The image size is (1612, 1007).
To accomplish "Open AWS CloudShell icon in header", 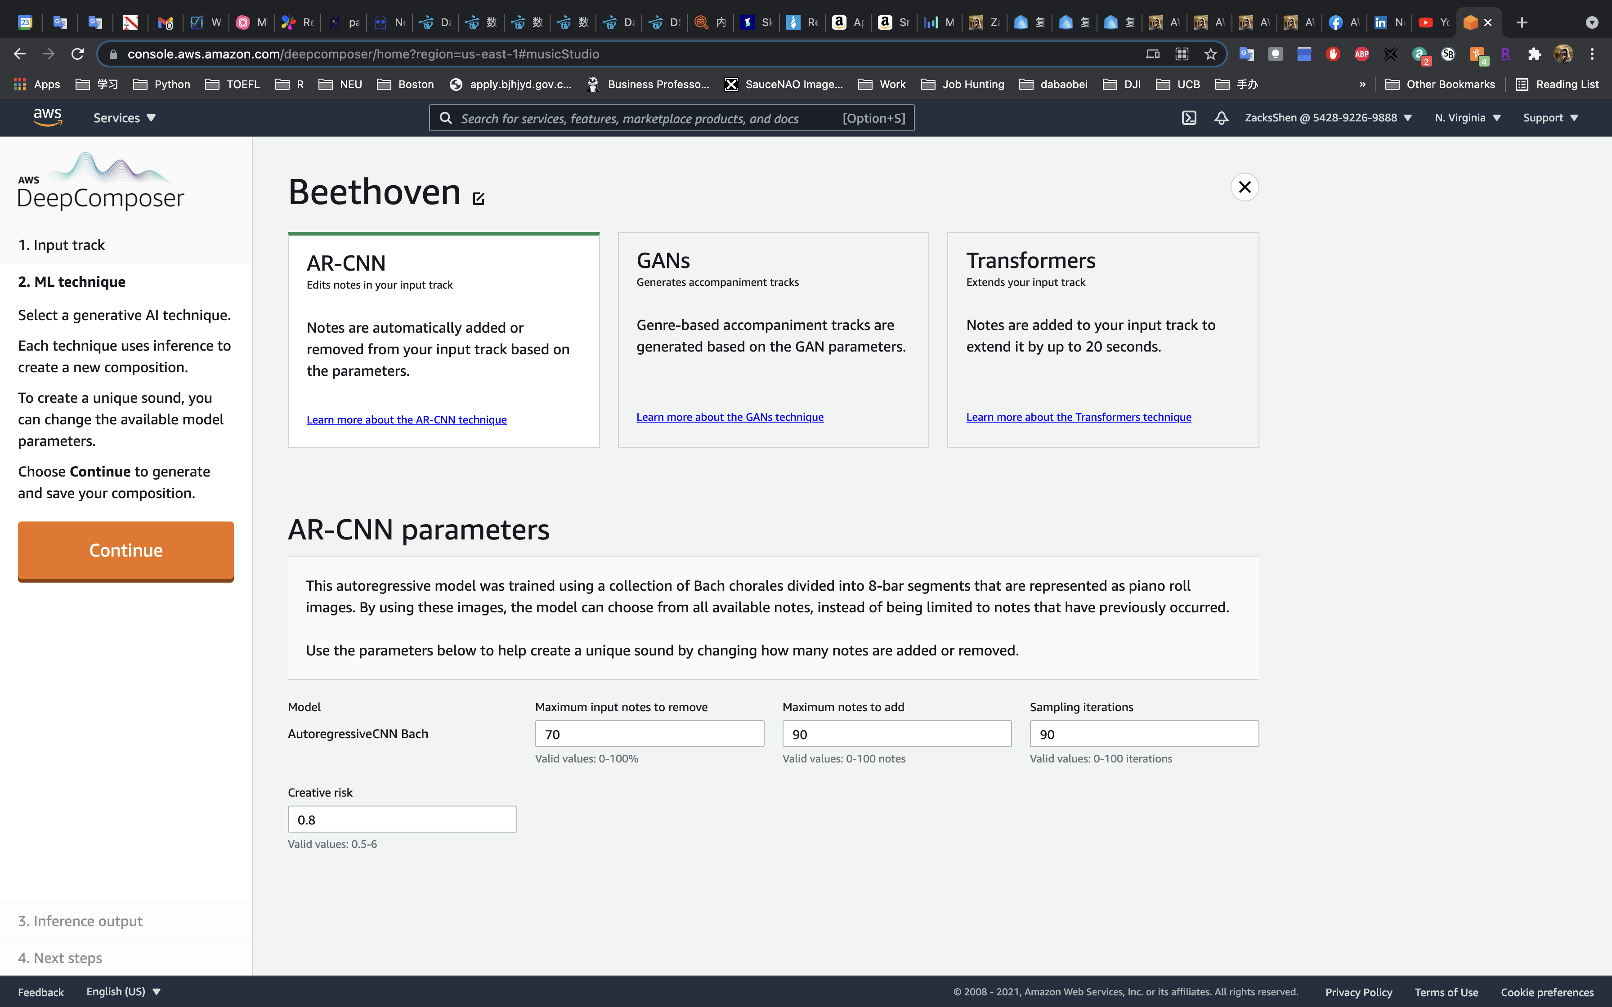I will (x=1189, y=118).
